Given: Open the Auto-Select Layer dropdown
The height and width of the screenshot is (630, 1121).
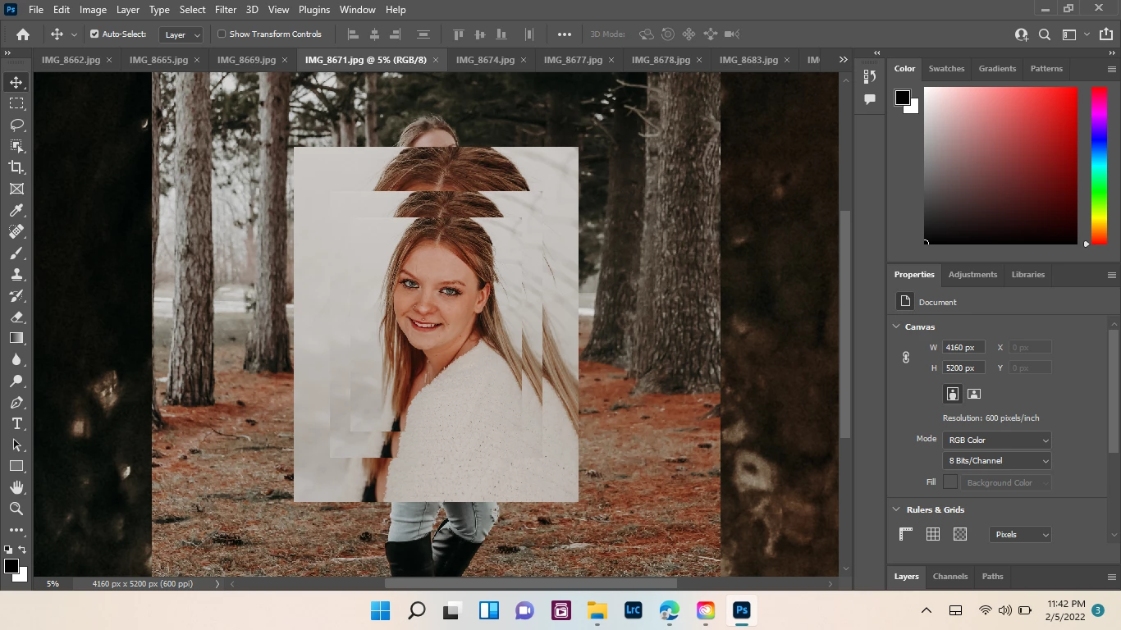Looking at the screenshot, I should tap(182, 35).
